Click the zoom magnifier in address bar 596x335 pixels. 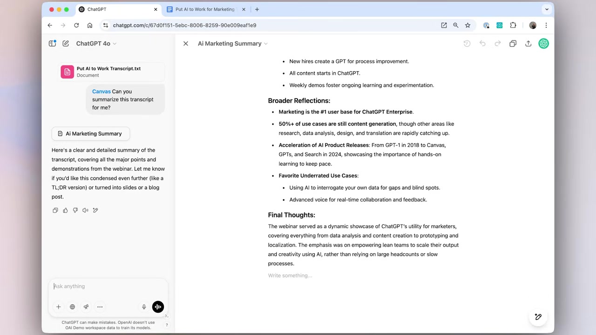click(x=456, y=25)
